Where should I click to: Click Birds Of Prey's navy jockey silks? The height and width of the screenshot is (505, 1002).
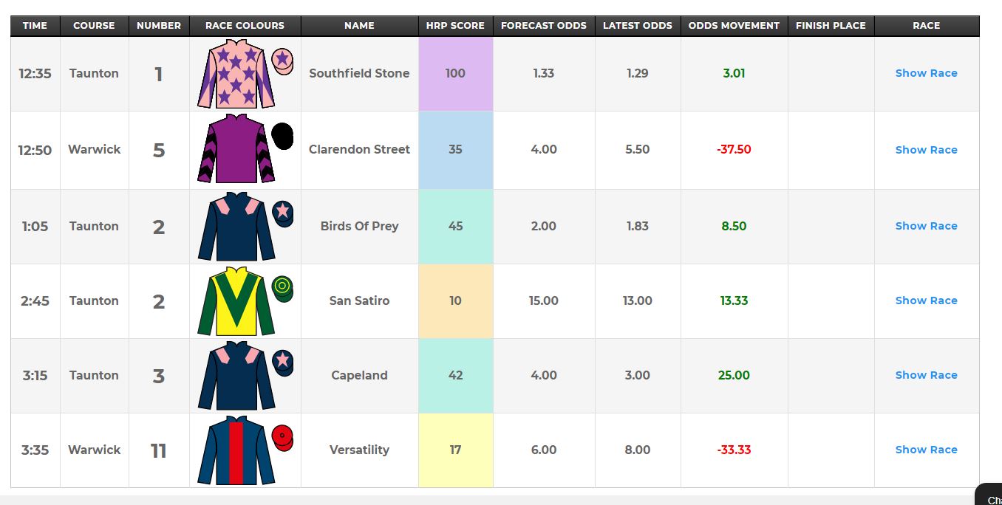[236, 226]
